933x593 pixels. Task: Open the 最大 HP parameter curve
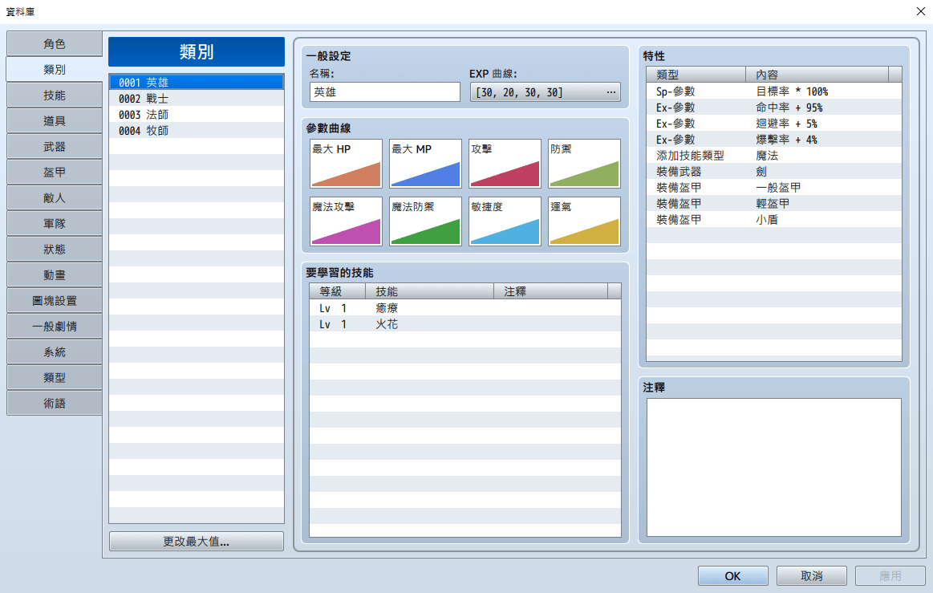tap(346, 164)
